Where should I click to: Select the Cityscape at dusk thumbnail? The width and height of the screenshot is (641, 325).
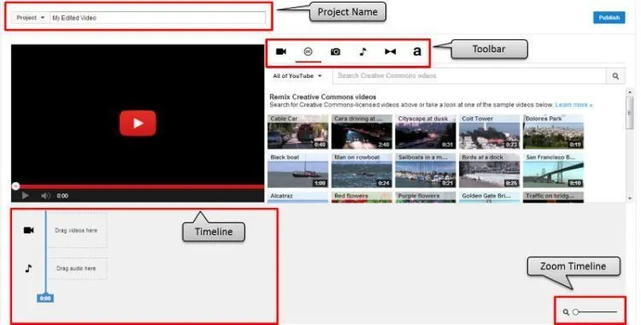click(426, 132)
